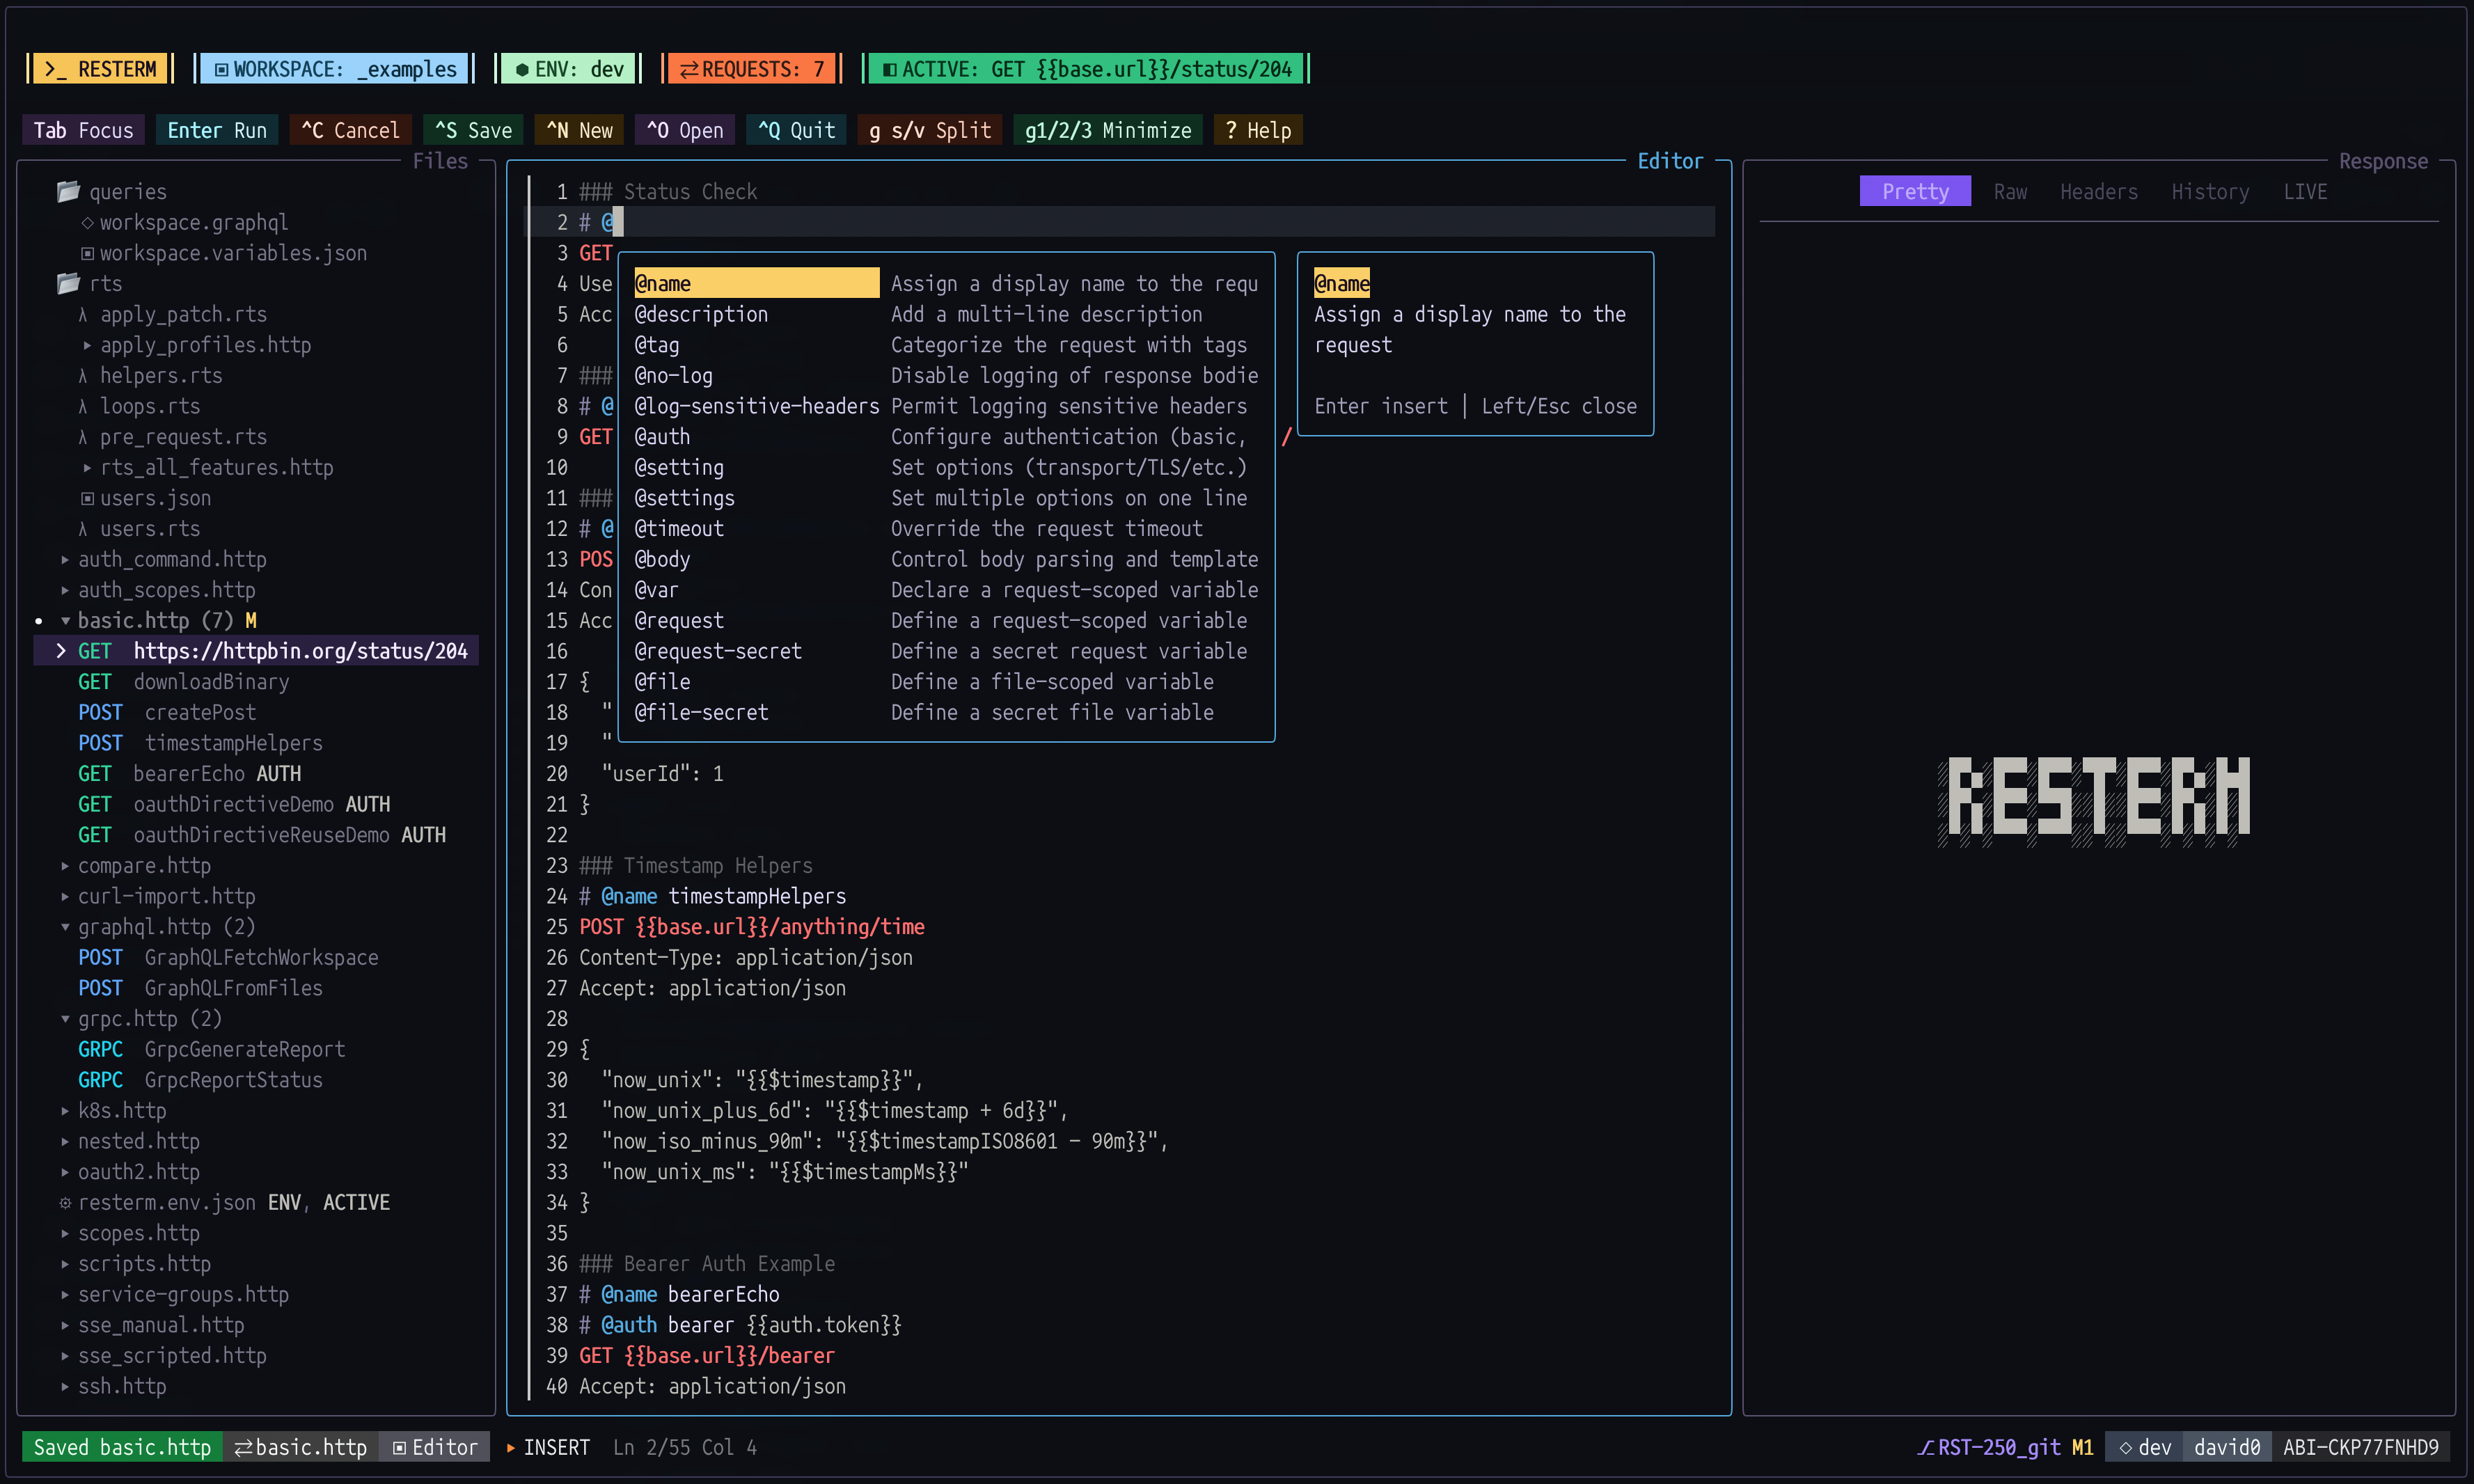Click the workspace icon in the WORKSPACE badge

point(222,69)
